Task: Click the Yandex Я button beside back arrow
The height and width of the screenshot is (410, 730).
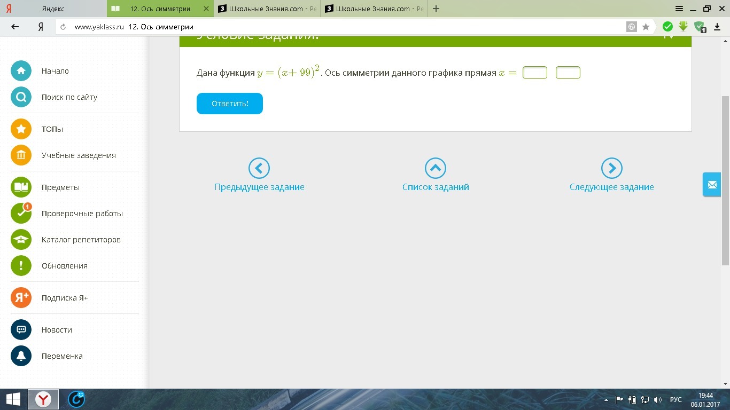Action: point(41,27)
